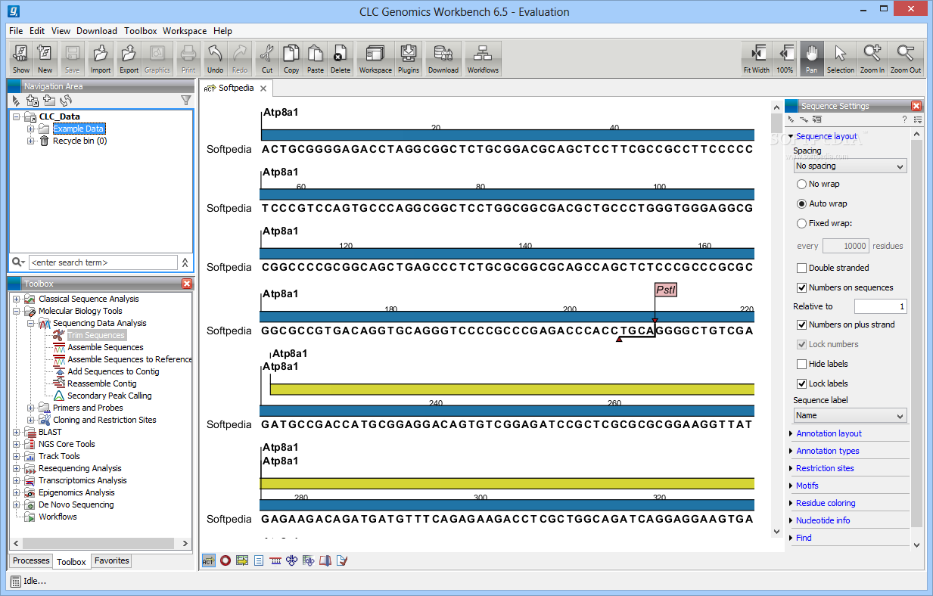Show the ACT sequence view icon
This screenshot has height=596, width=933.
(208, 560)
